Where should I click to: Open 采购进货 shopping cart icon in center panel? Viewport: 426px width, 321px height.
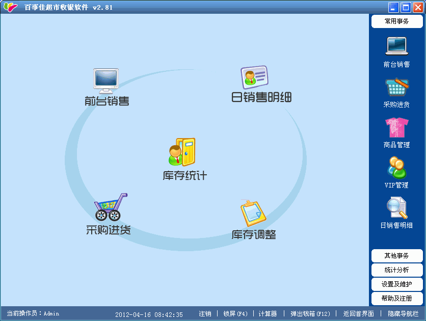110,207
